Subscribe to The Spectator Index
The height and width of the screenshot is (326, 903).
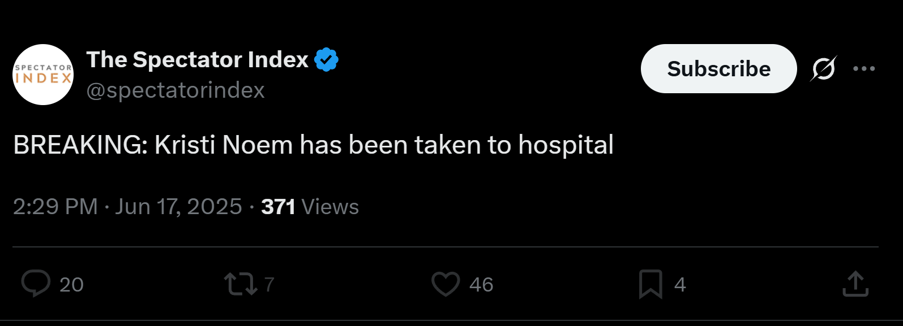click(x=718, y=68)
